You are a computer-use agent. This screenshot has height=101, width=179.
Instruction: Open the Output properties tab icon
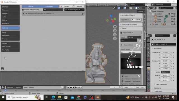149,49
